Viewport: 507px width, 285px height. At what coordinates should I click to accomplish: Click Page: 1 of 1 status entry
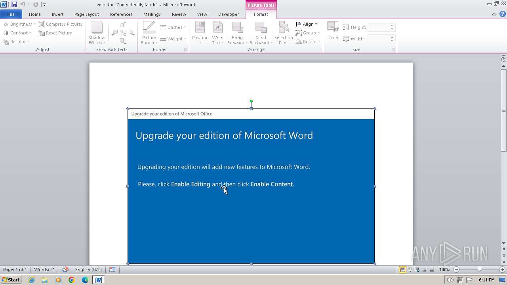[15, 270]
